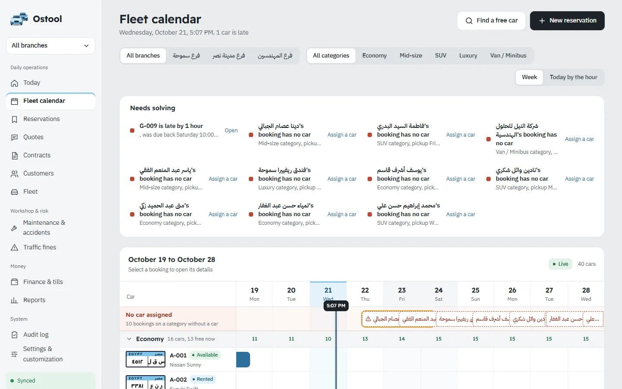Click the Maintenance wrench icon
This screenshot has width=622, height=389.
pos(14,228)
